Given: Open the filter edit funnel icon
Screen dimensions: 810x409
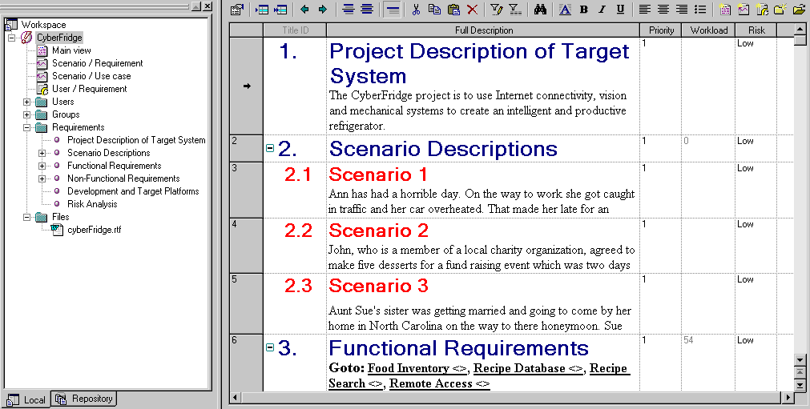Looking at the screenshot, I should coord(497,10).
